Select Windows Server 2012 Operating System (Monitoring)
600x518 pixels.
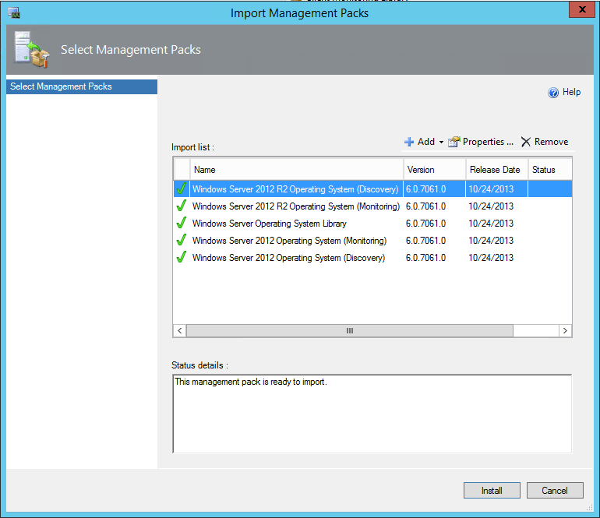coord(373,241)
